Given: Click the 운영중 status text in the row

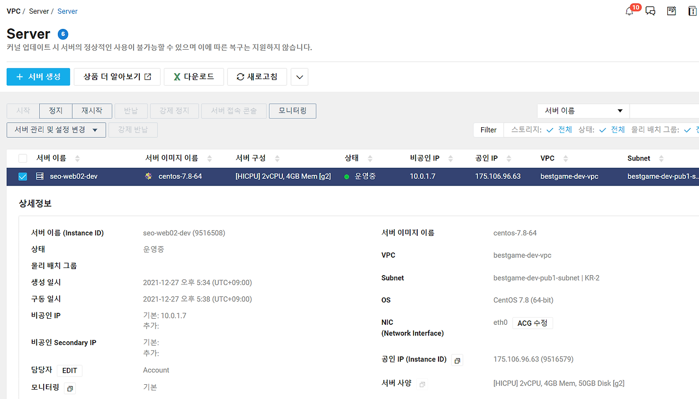Looking at the screenshot, I should point(365,176).
